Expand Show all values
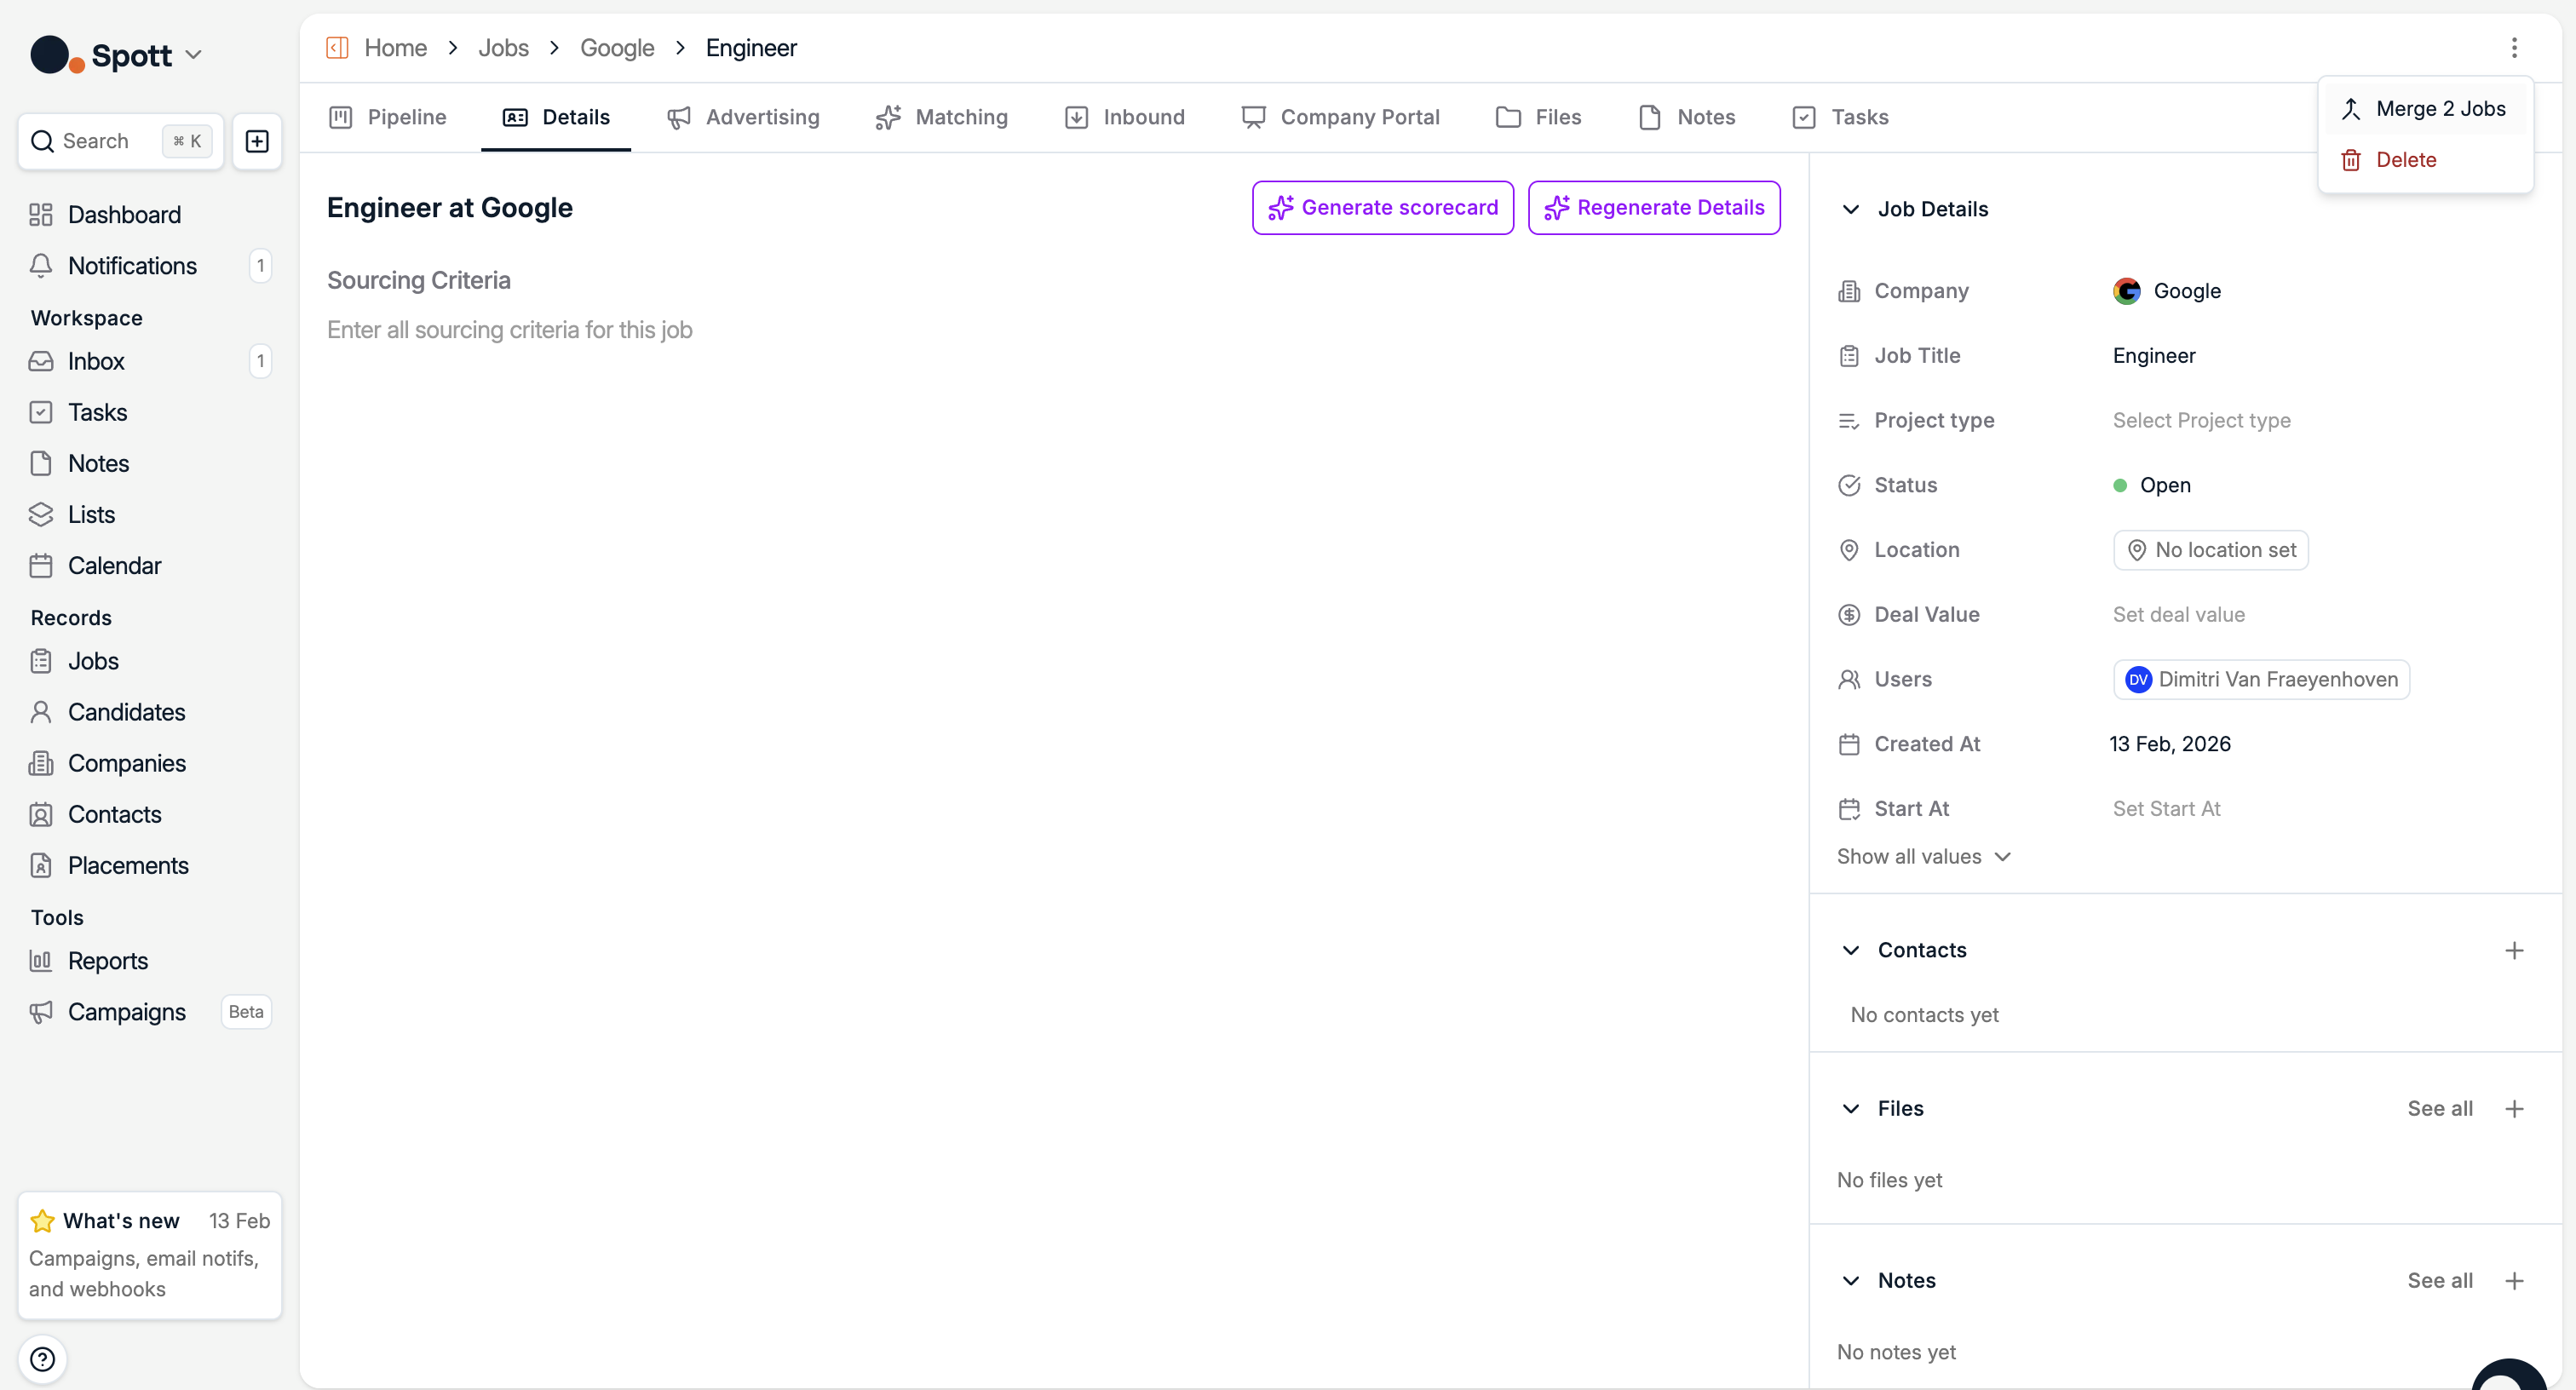 1924,856
